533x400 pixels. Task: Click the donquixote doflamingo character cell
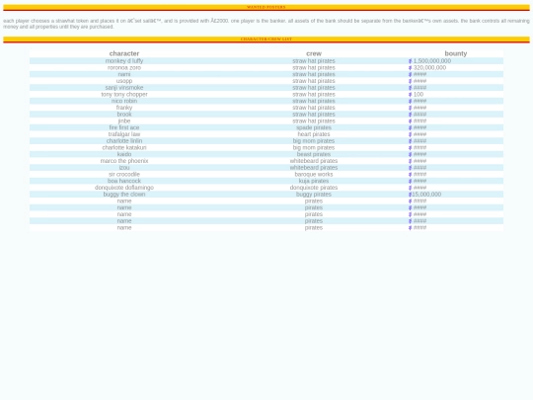(124, 188)
